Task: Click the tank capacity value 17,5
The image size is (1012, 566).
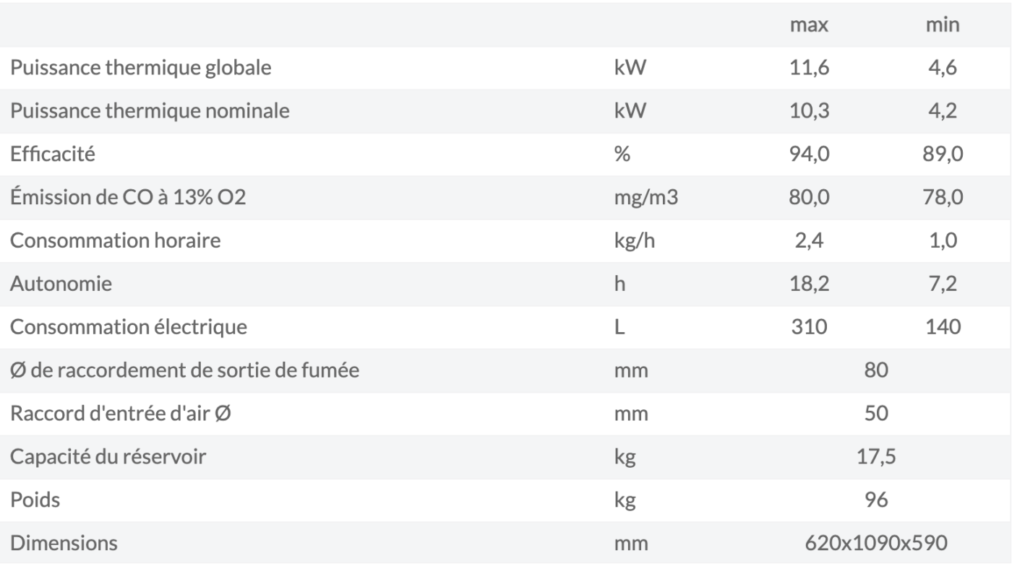Action: pos(876,456)
